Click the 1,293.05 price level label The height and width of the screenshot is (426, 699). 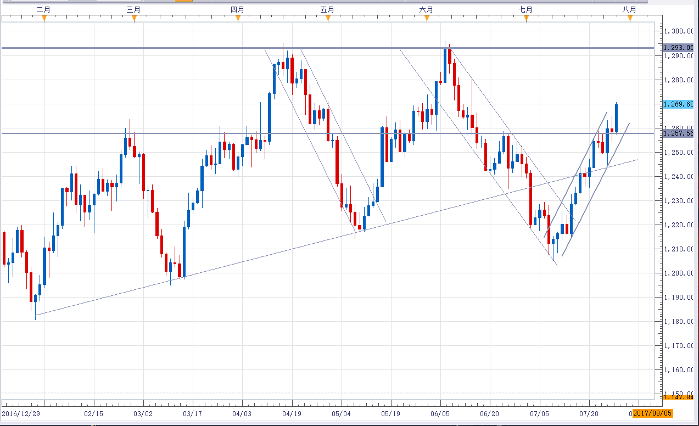coord(678,48)
